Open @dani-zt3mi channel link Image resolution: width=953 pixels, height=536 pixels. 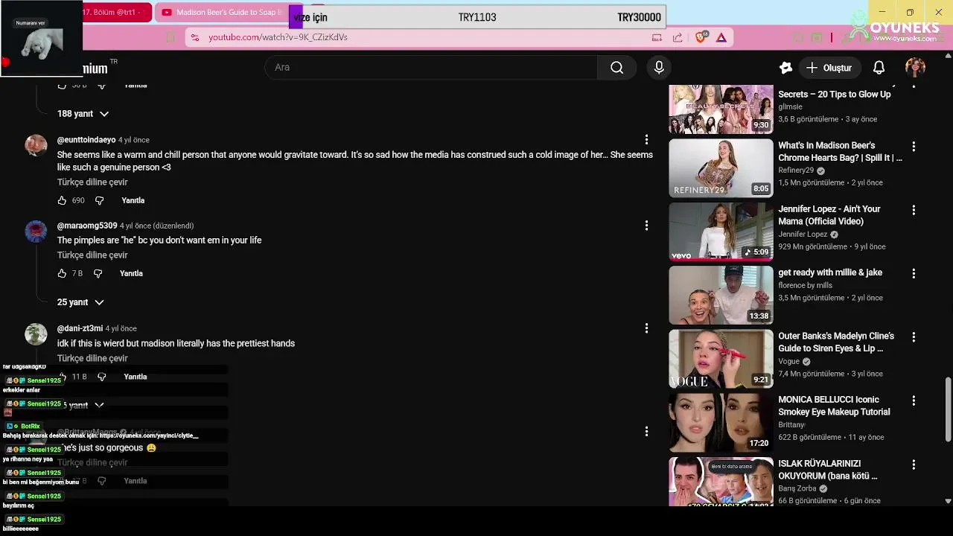coord(80,328)
